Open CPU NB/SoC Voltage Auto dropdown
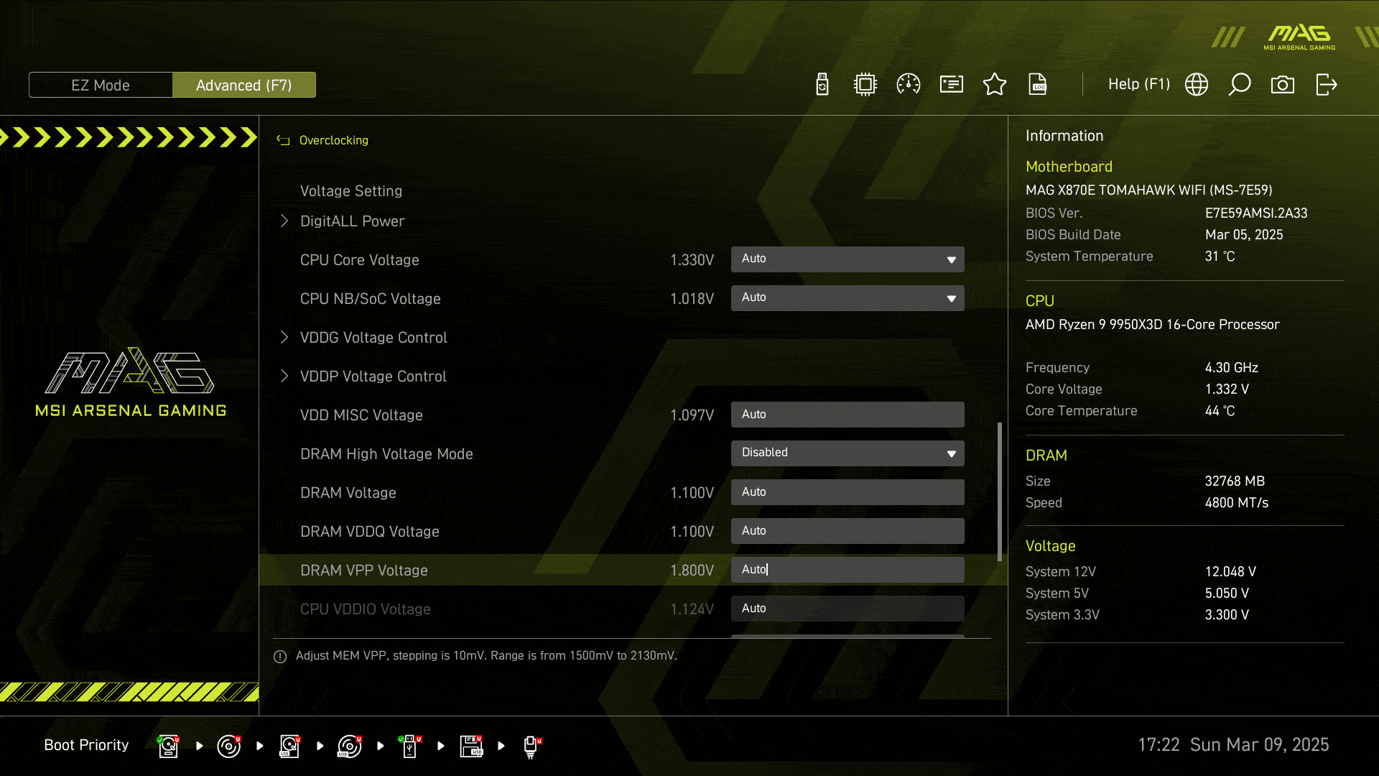The height and width of the screenshot is (776, 1379). click(x=848, y=298)
